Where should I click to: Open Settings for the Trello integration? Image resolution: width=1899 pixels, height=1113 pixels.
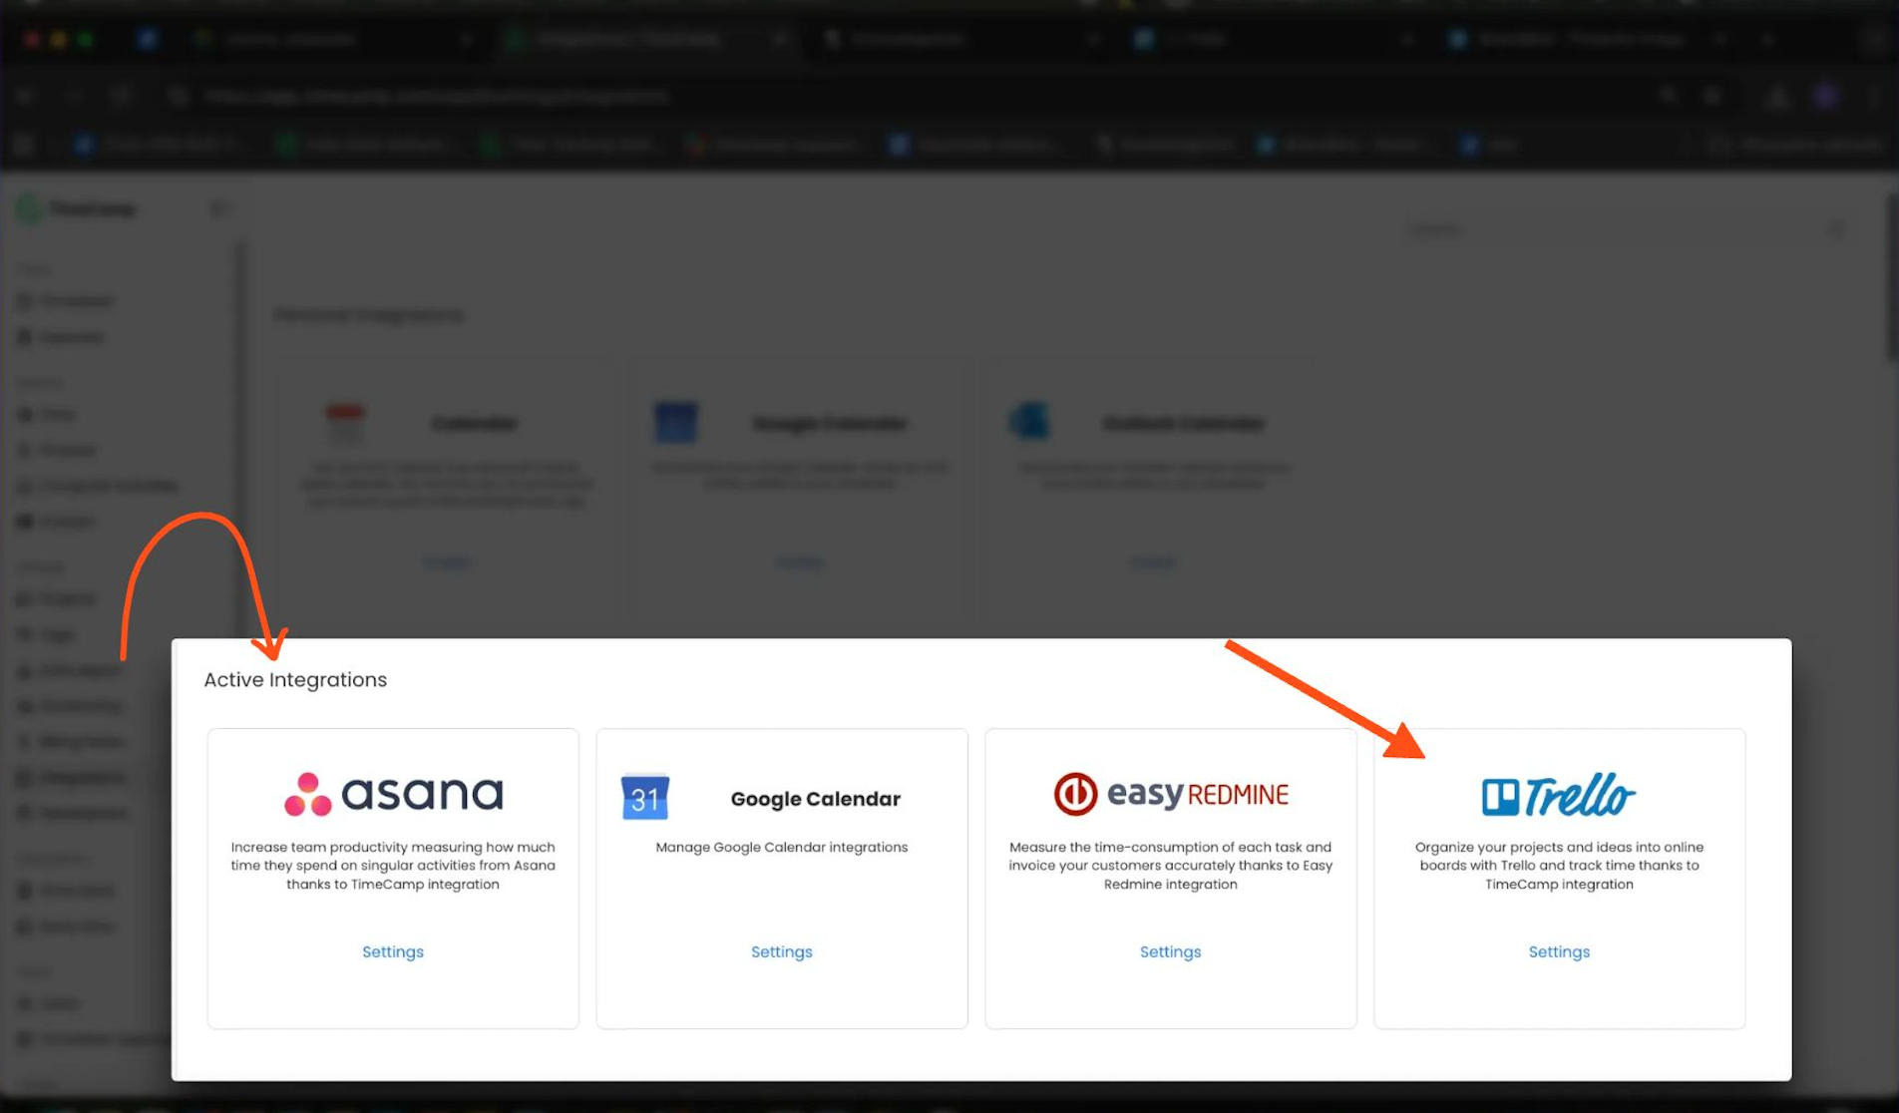pyautogui.click(x=1560, y=951)
